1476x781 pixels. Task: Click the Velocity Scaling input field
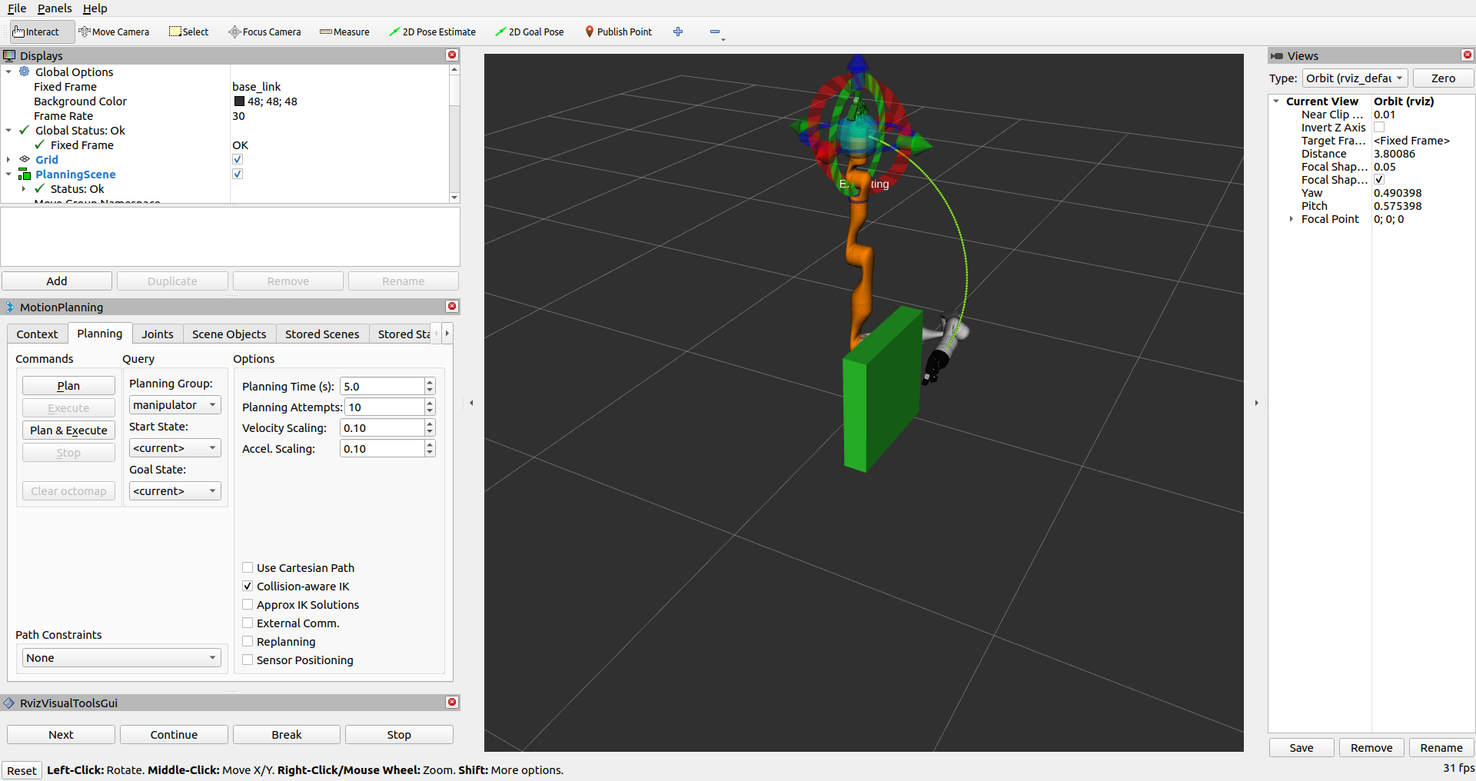(382, 428)
